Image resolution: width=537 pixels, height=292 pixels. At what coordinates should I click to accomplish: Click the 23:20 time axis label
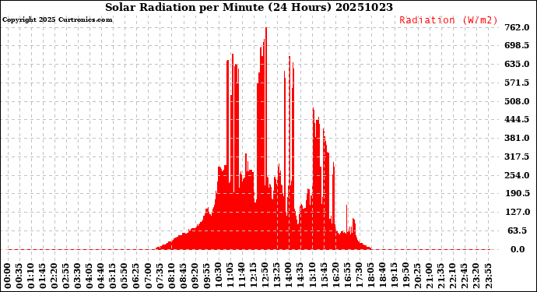click(x=476, y=276)
